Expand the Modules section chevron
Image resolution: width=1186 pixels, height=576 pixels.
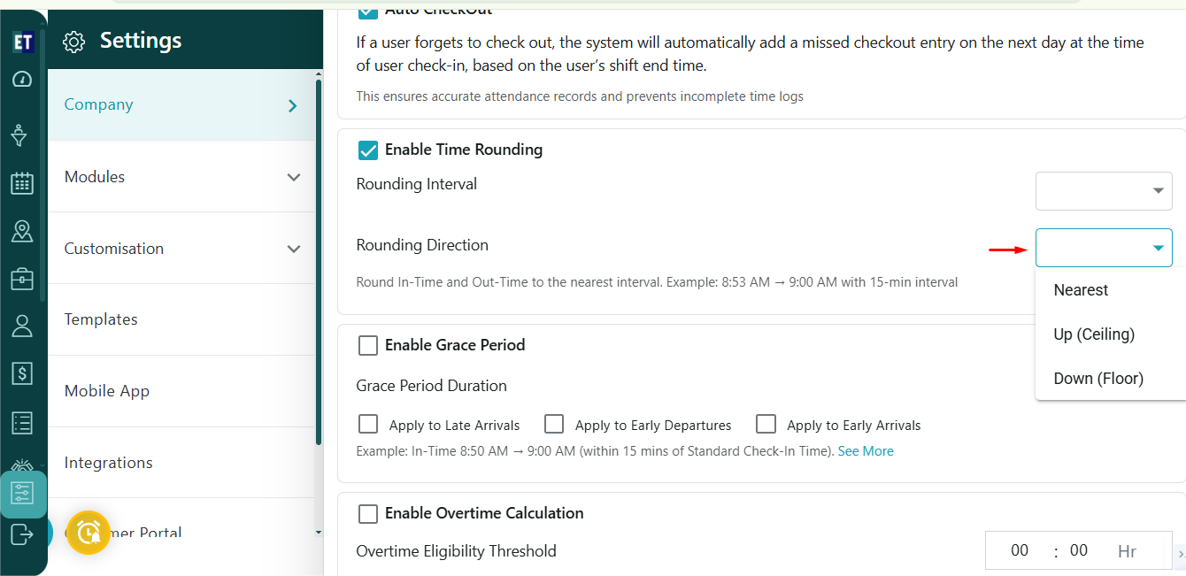[x=294, y=177]
